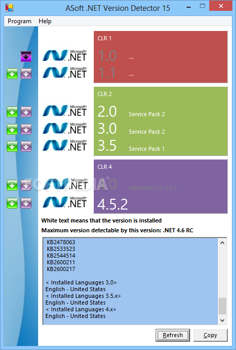Click the scrollbar thumb in details box
The height and width of the screenshot is (350, 236).
coord(222,306)
